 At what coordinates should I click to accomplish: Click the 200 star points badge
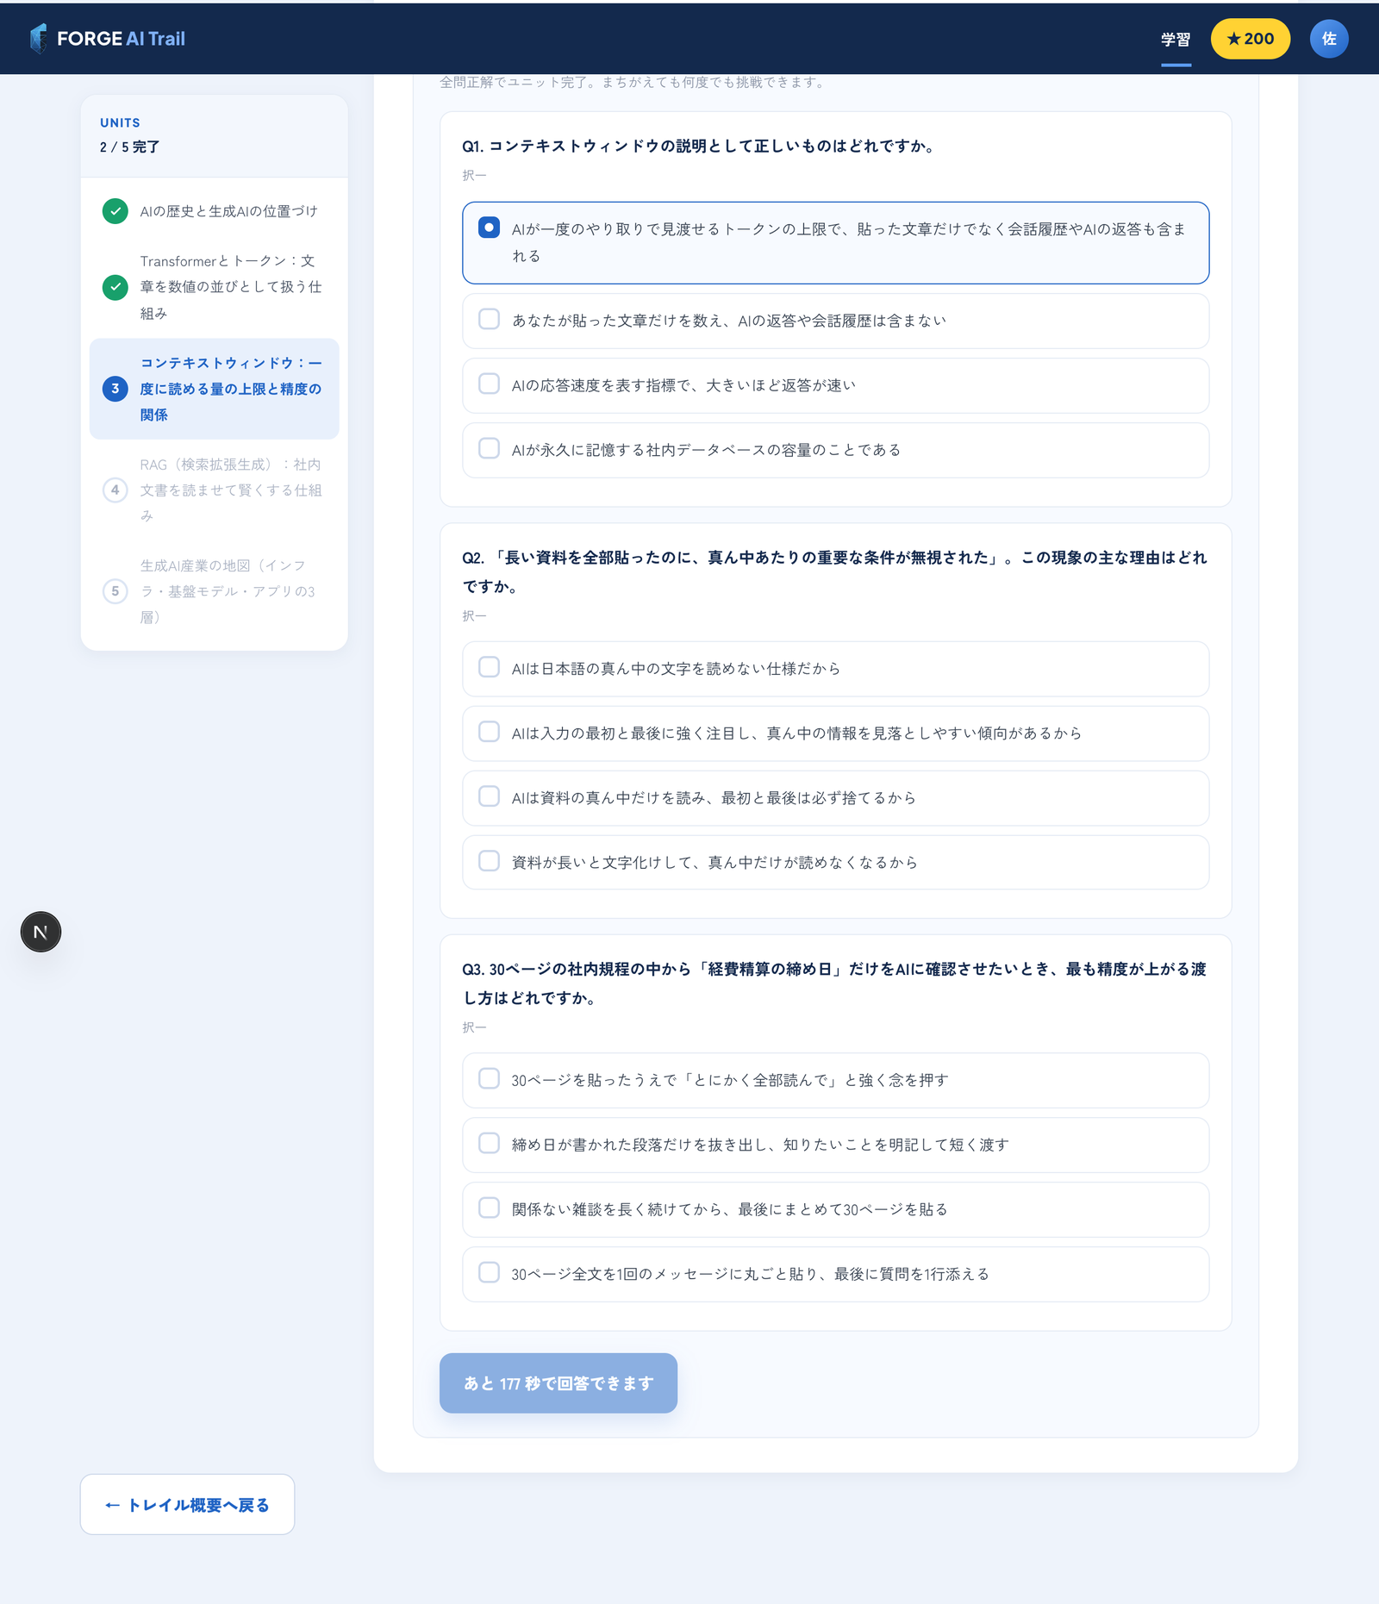[x=1250, y=39]
